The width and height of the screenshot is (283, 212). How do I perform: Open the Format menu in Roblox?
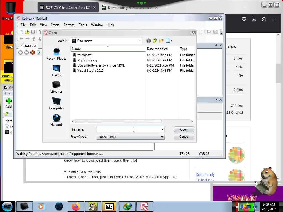[69, 25]
